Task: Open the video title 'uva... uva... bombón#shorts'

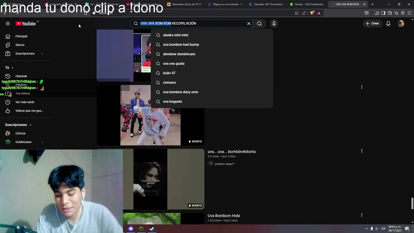Action: [232, 152]
